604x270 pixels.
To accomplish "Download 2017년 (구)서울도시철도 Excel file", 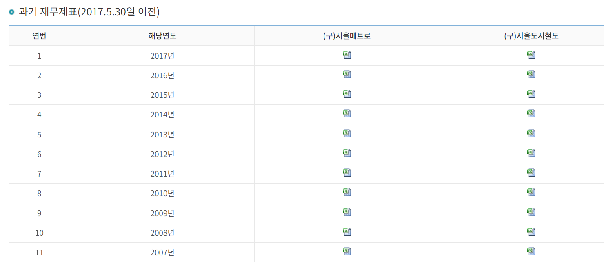I will [x=531, y=55].
